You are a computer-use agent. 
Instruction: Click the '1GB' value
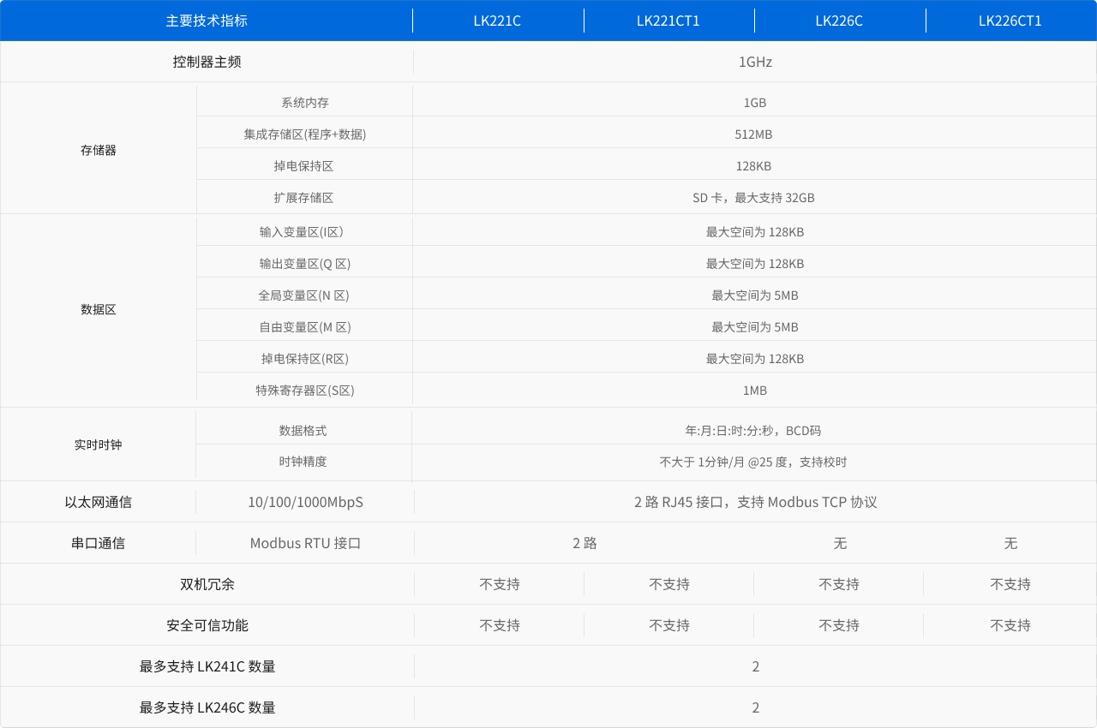755,103
